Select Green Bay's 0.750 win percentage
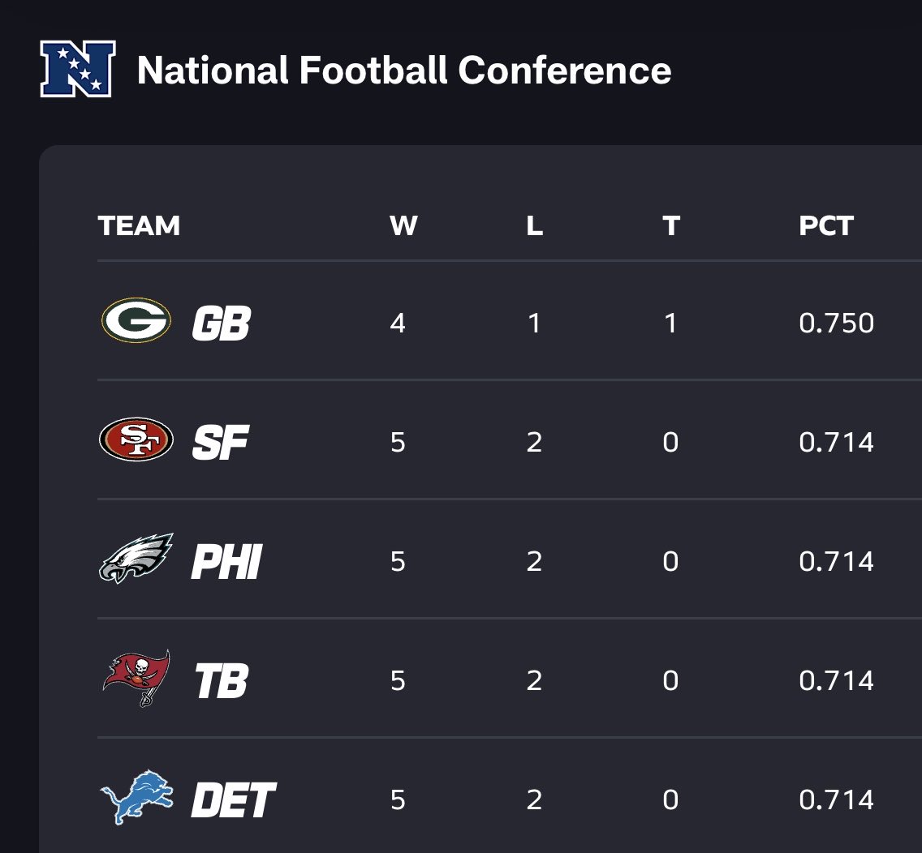Viewport: 922px width, 853px height. tap(836, 323)
